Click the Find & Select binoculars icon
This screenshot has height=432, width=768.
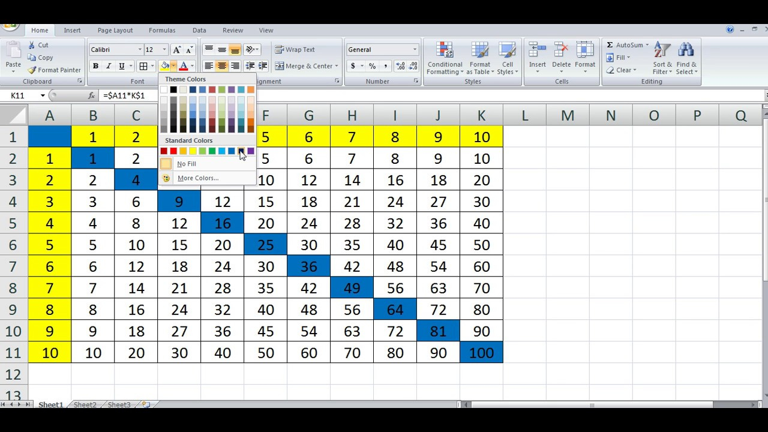(686, 51)
